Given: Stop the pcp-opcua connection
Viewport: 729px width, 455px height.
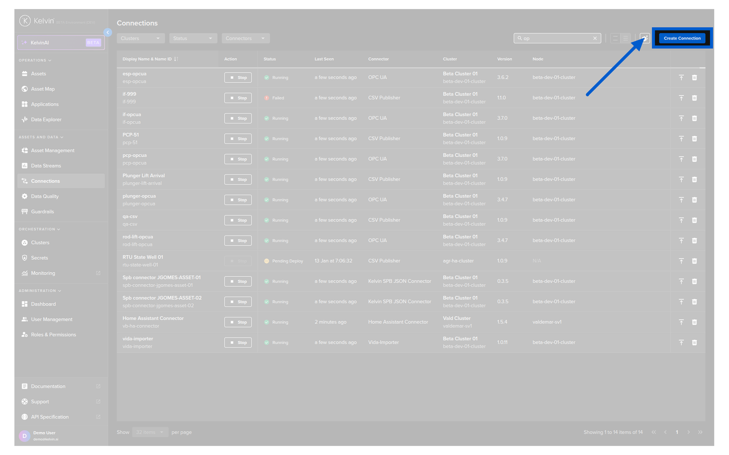Looking at the screenshot, I should pos(238,159).
